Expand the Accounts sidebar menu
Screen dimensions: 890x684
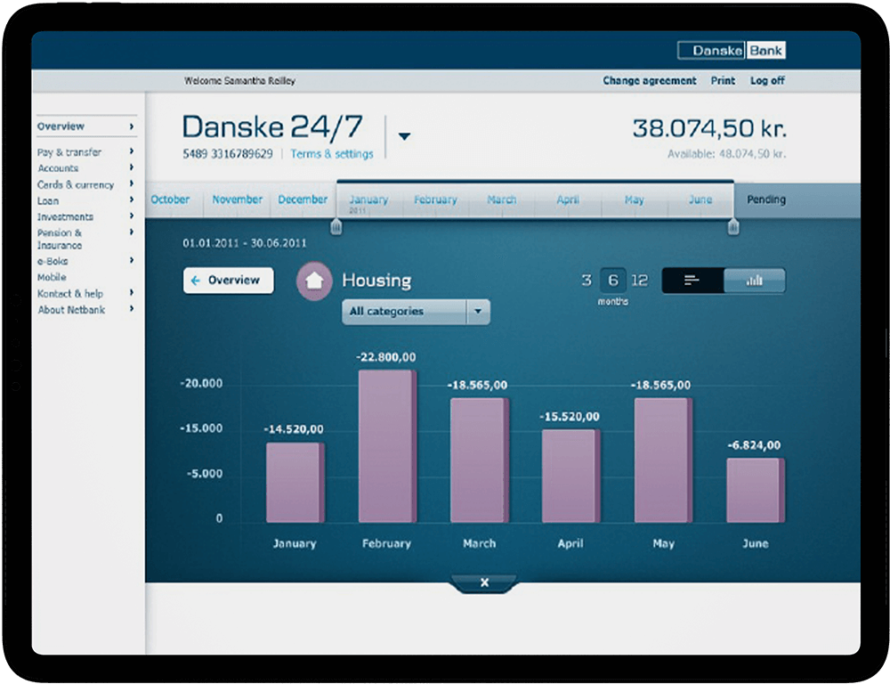click(x=58, y=168)
